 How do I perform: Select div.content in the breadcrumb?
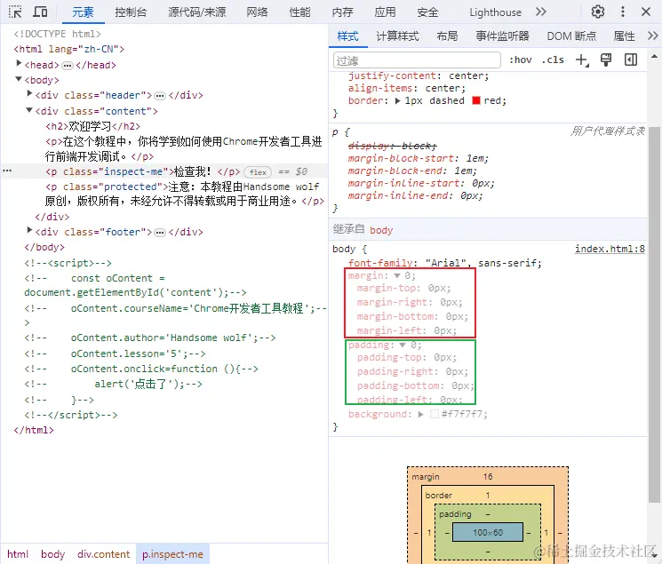tap(103, 554)
